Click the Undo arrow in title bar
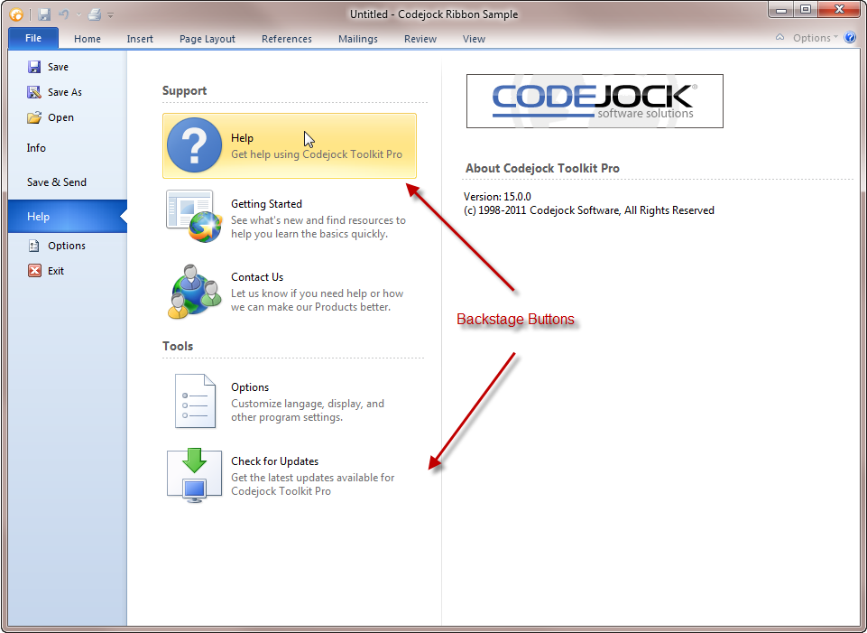This screenshot has width=867, height=633. (64, 14)
